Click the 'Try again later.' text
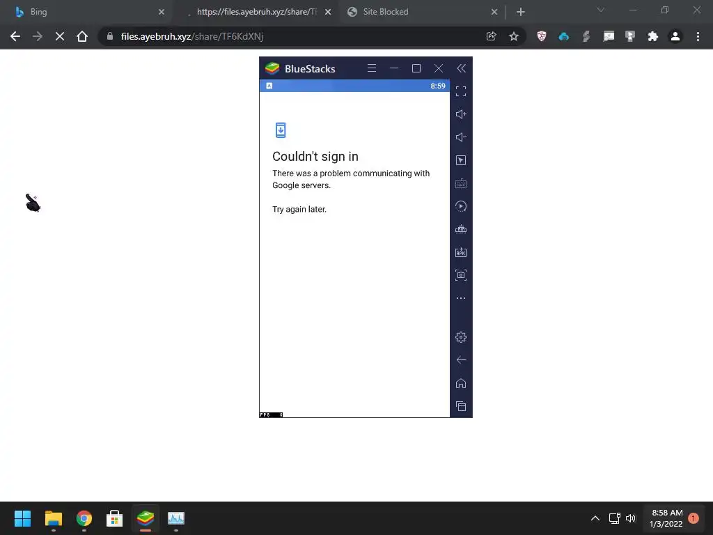 point(299,209)
